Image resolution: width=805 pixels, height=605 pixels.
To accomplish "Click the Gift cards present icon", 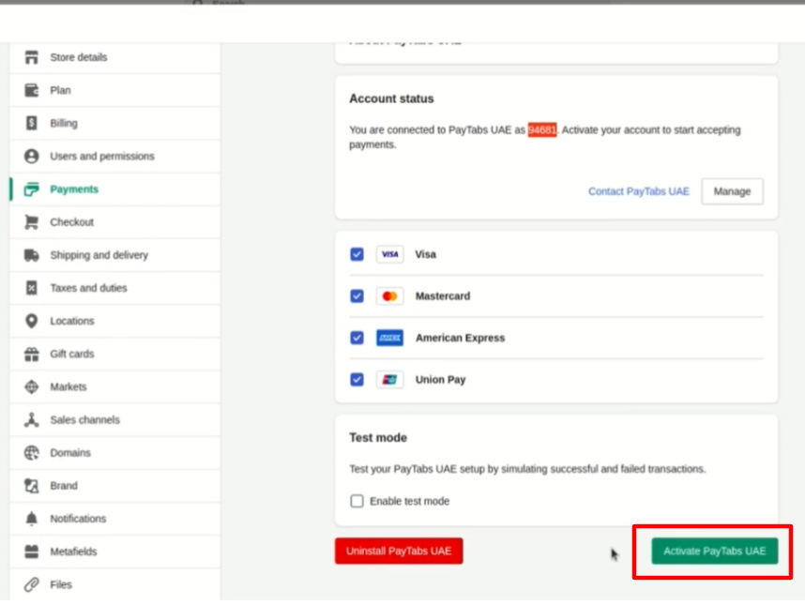I will [x=31, y=354].
